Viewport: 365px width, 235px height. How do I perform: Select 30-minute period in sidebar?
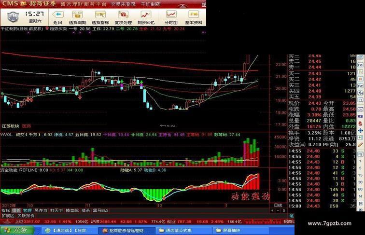tap(360, 182)
